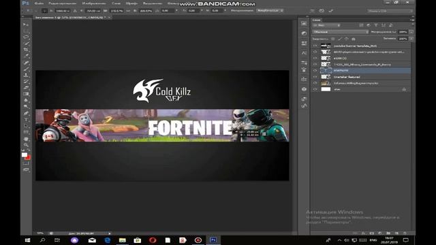436x245 pixels.
Task: Select the Move tool
Action: (x=26, y=24)
